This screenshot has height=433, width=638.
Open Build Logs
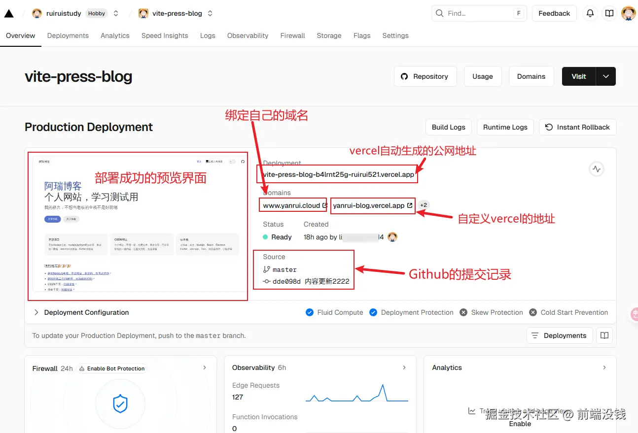449,127
